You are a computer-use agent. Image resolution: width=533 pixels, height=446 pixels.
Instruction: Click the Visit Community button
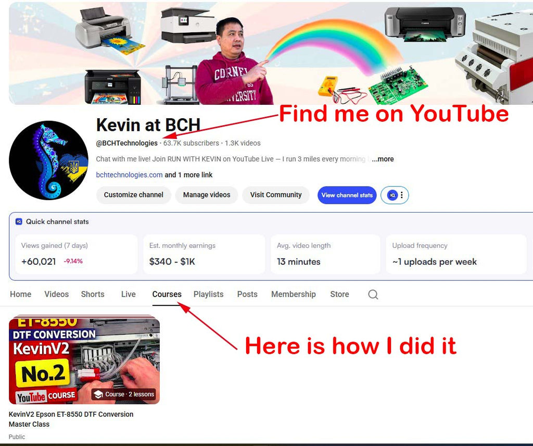click(x=276, y=195)
